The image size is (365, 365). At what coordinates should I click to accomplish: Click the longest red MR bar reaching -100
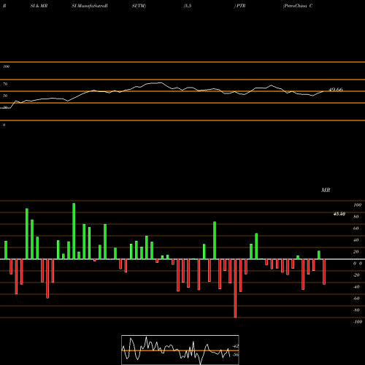click(x=235, y=288)
